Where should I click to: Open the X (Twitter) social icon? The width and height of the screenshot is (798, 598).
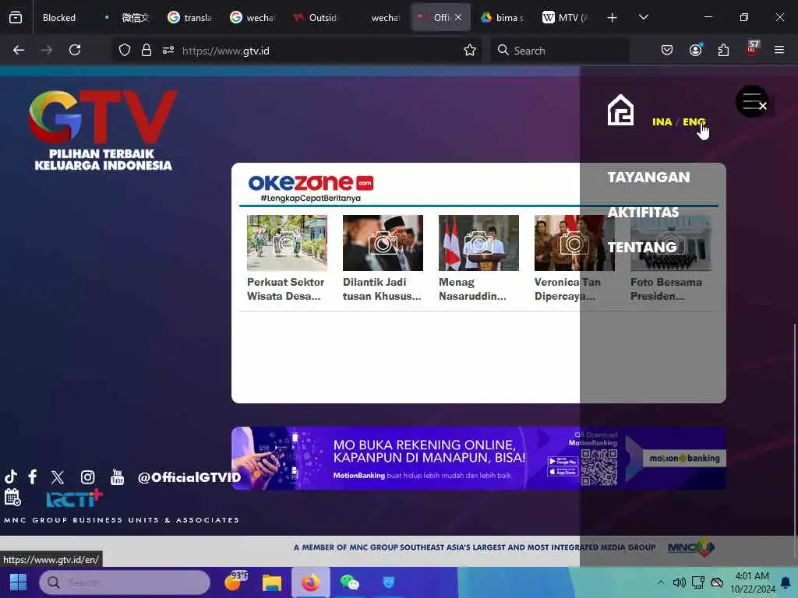[x=58, y=477]
